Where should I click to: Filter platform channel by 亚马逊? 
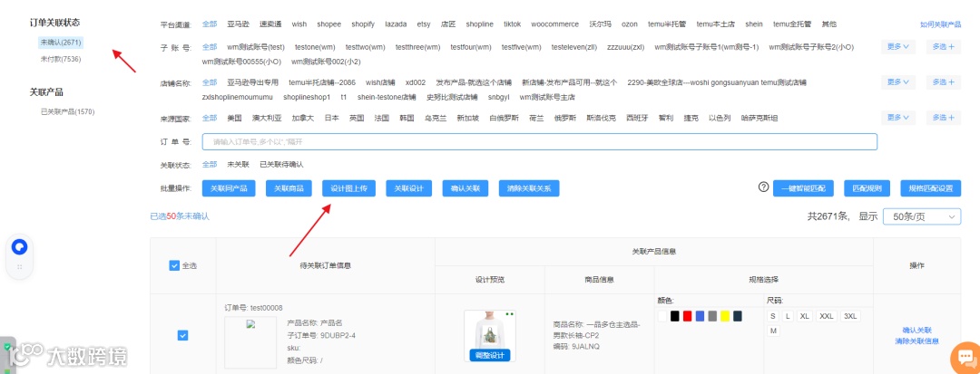(x=238, y=24)
